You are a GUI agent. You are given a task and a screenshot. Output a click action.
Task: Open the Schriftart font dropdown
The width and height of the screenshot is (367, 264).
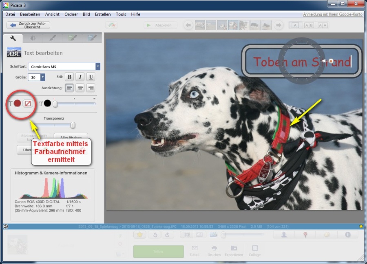(x=98, y=66)
